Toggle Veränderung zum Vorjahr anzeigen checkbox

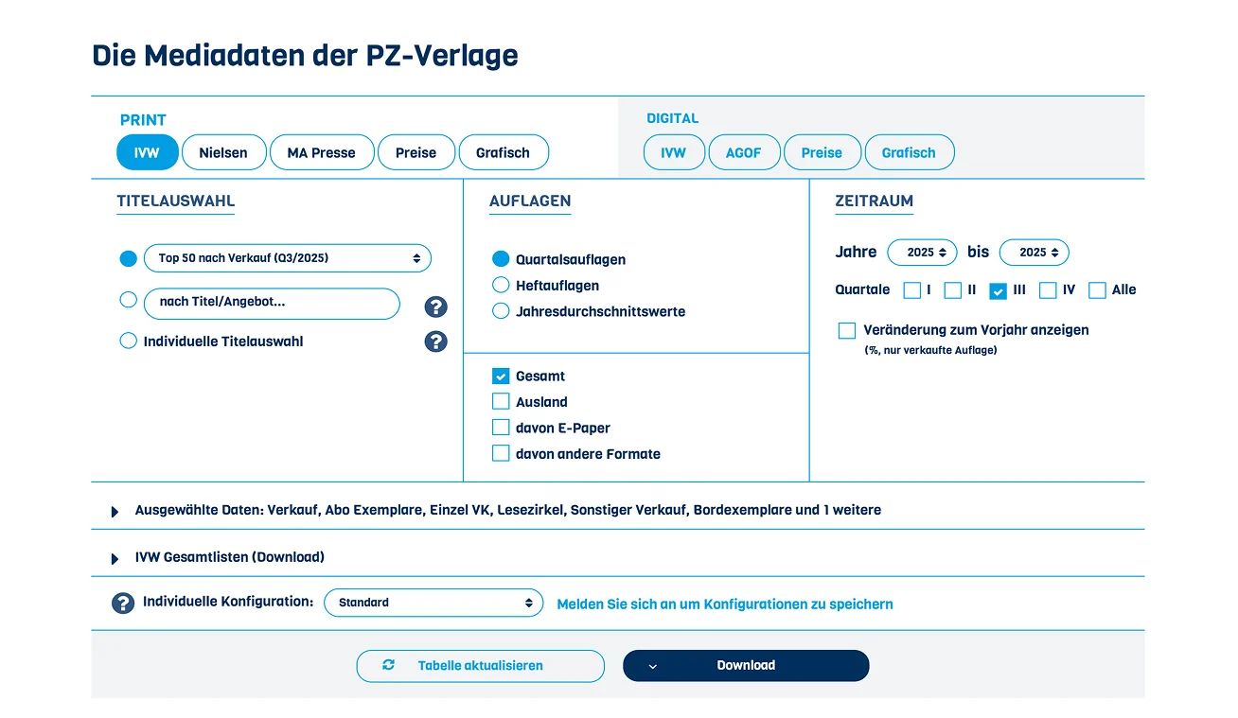(847, 330)
